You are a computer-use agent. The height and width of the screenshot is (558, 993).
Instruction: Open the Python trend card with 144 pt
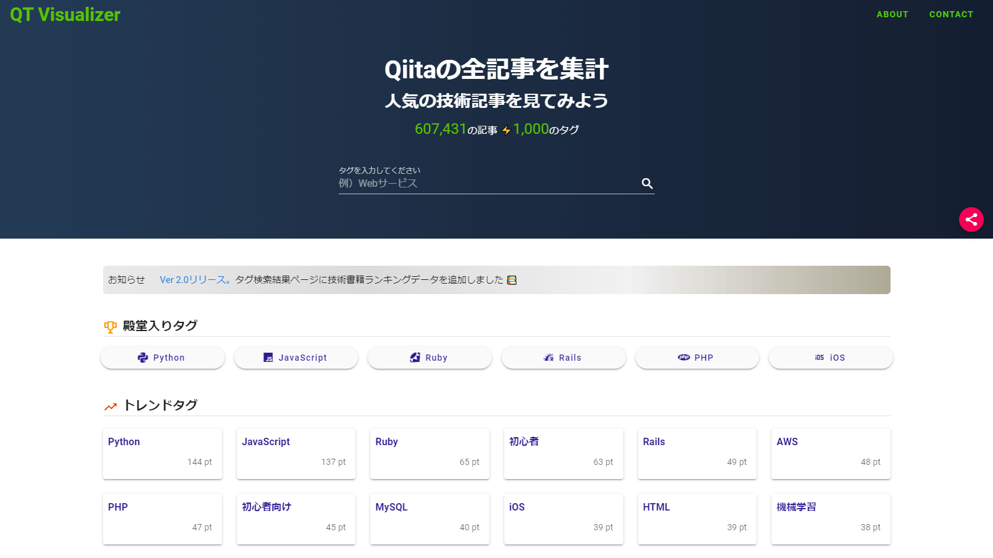click(162, 453)
